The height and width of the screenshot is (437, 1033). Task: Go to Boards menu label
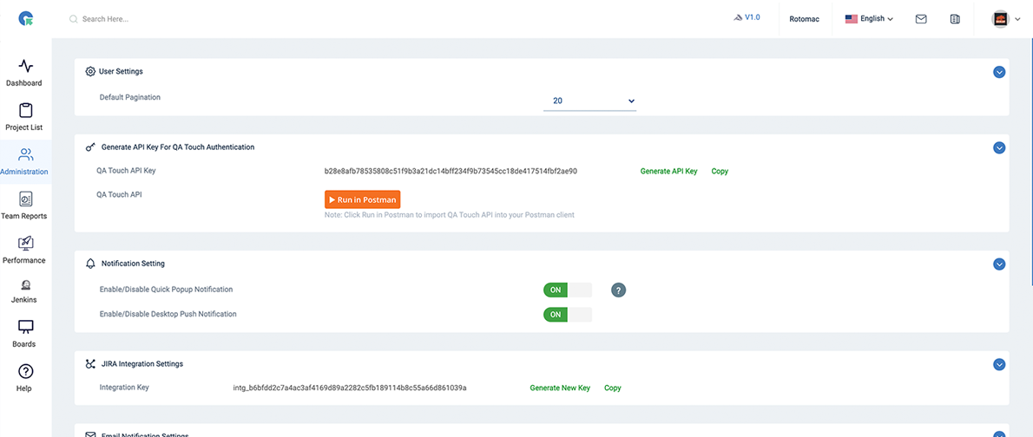pyautogui.click(x=24, y=344)
